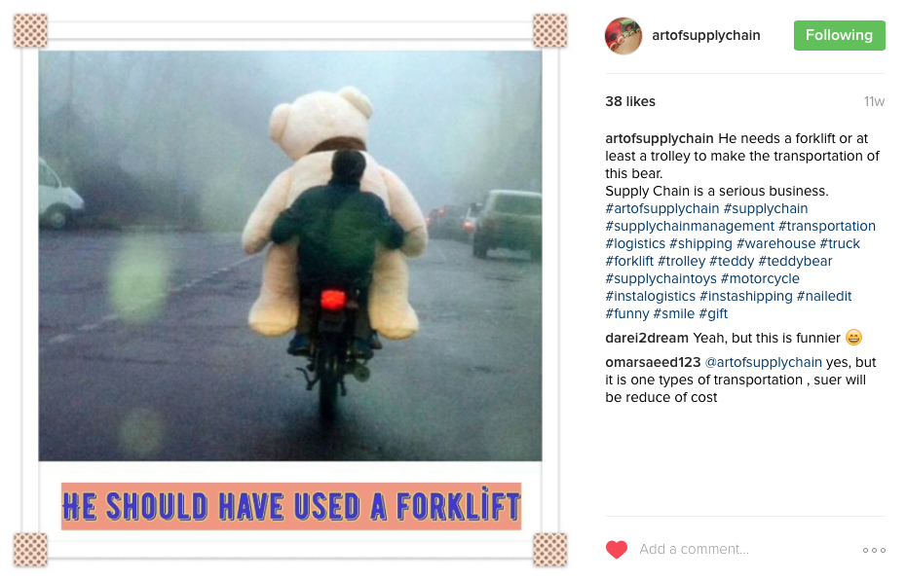
Task: Open the artofsupplychain username in header
Action: (706, 35)
